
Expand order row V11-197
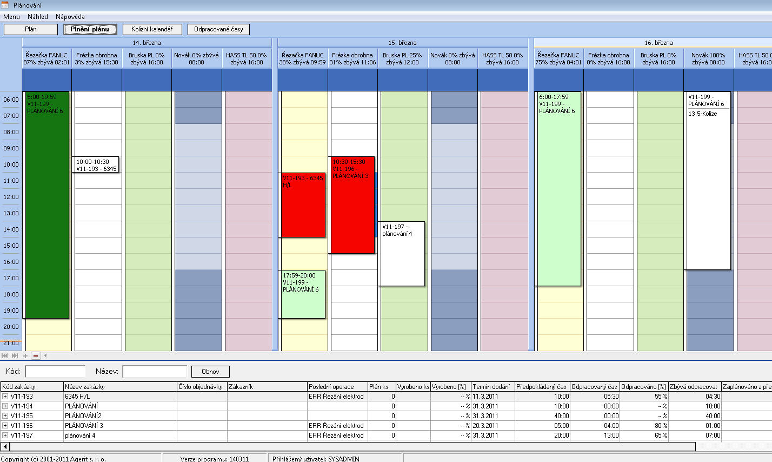tap(5, 435)
